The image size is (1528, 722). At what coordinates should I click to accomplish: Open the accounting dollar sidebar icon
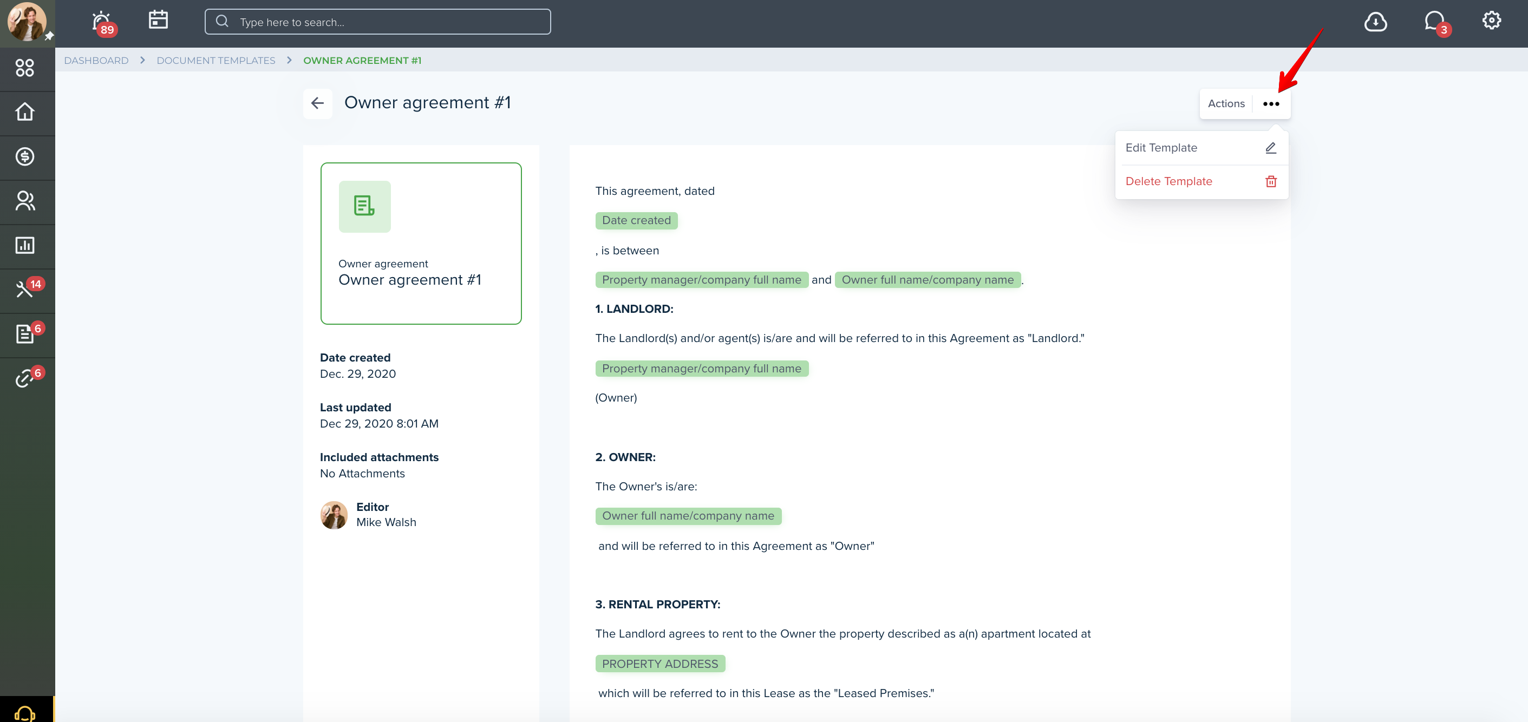click(25, 156)
